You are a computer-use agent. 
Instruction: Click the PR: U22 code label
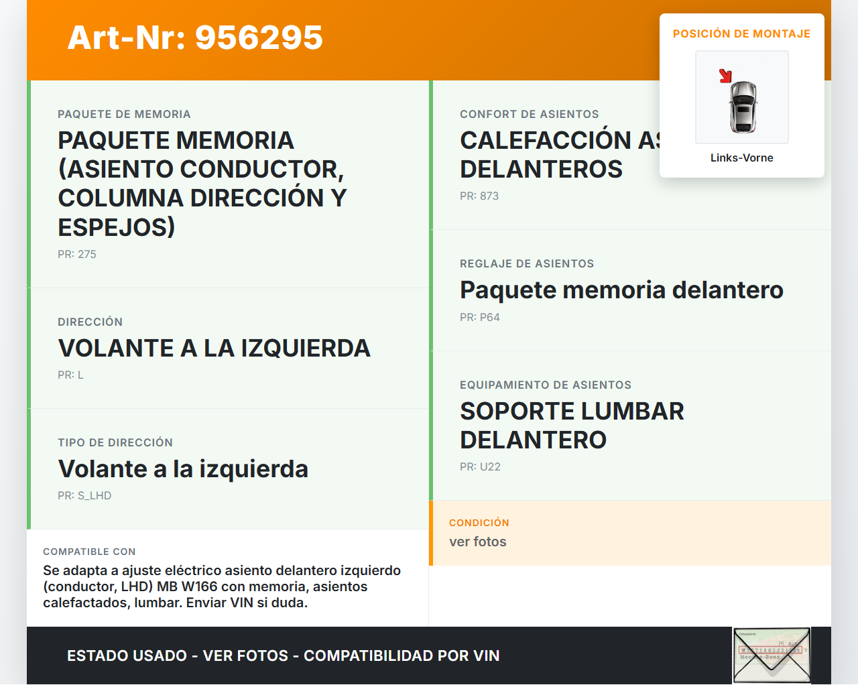pyautogui.click(x=480, y=467)
